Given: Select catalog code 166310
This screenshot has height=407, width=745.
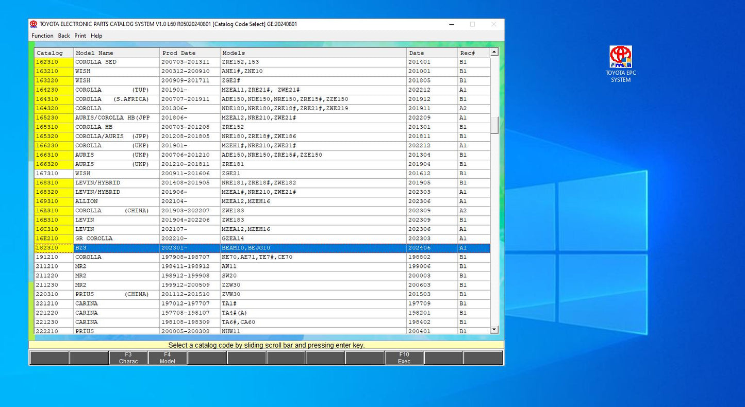Looking at the screenshot, I should pyautogui.click(x=54, y=155).
